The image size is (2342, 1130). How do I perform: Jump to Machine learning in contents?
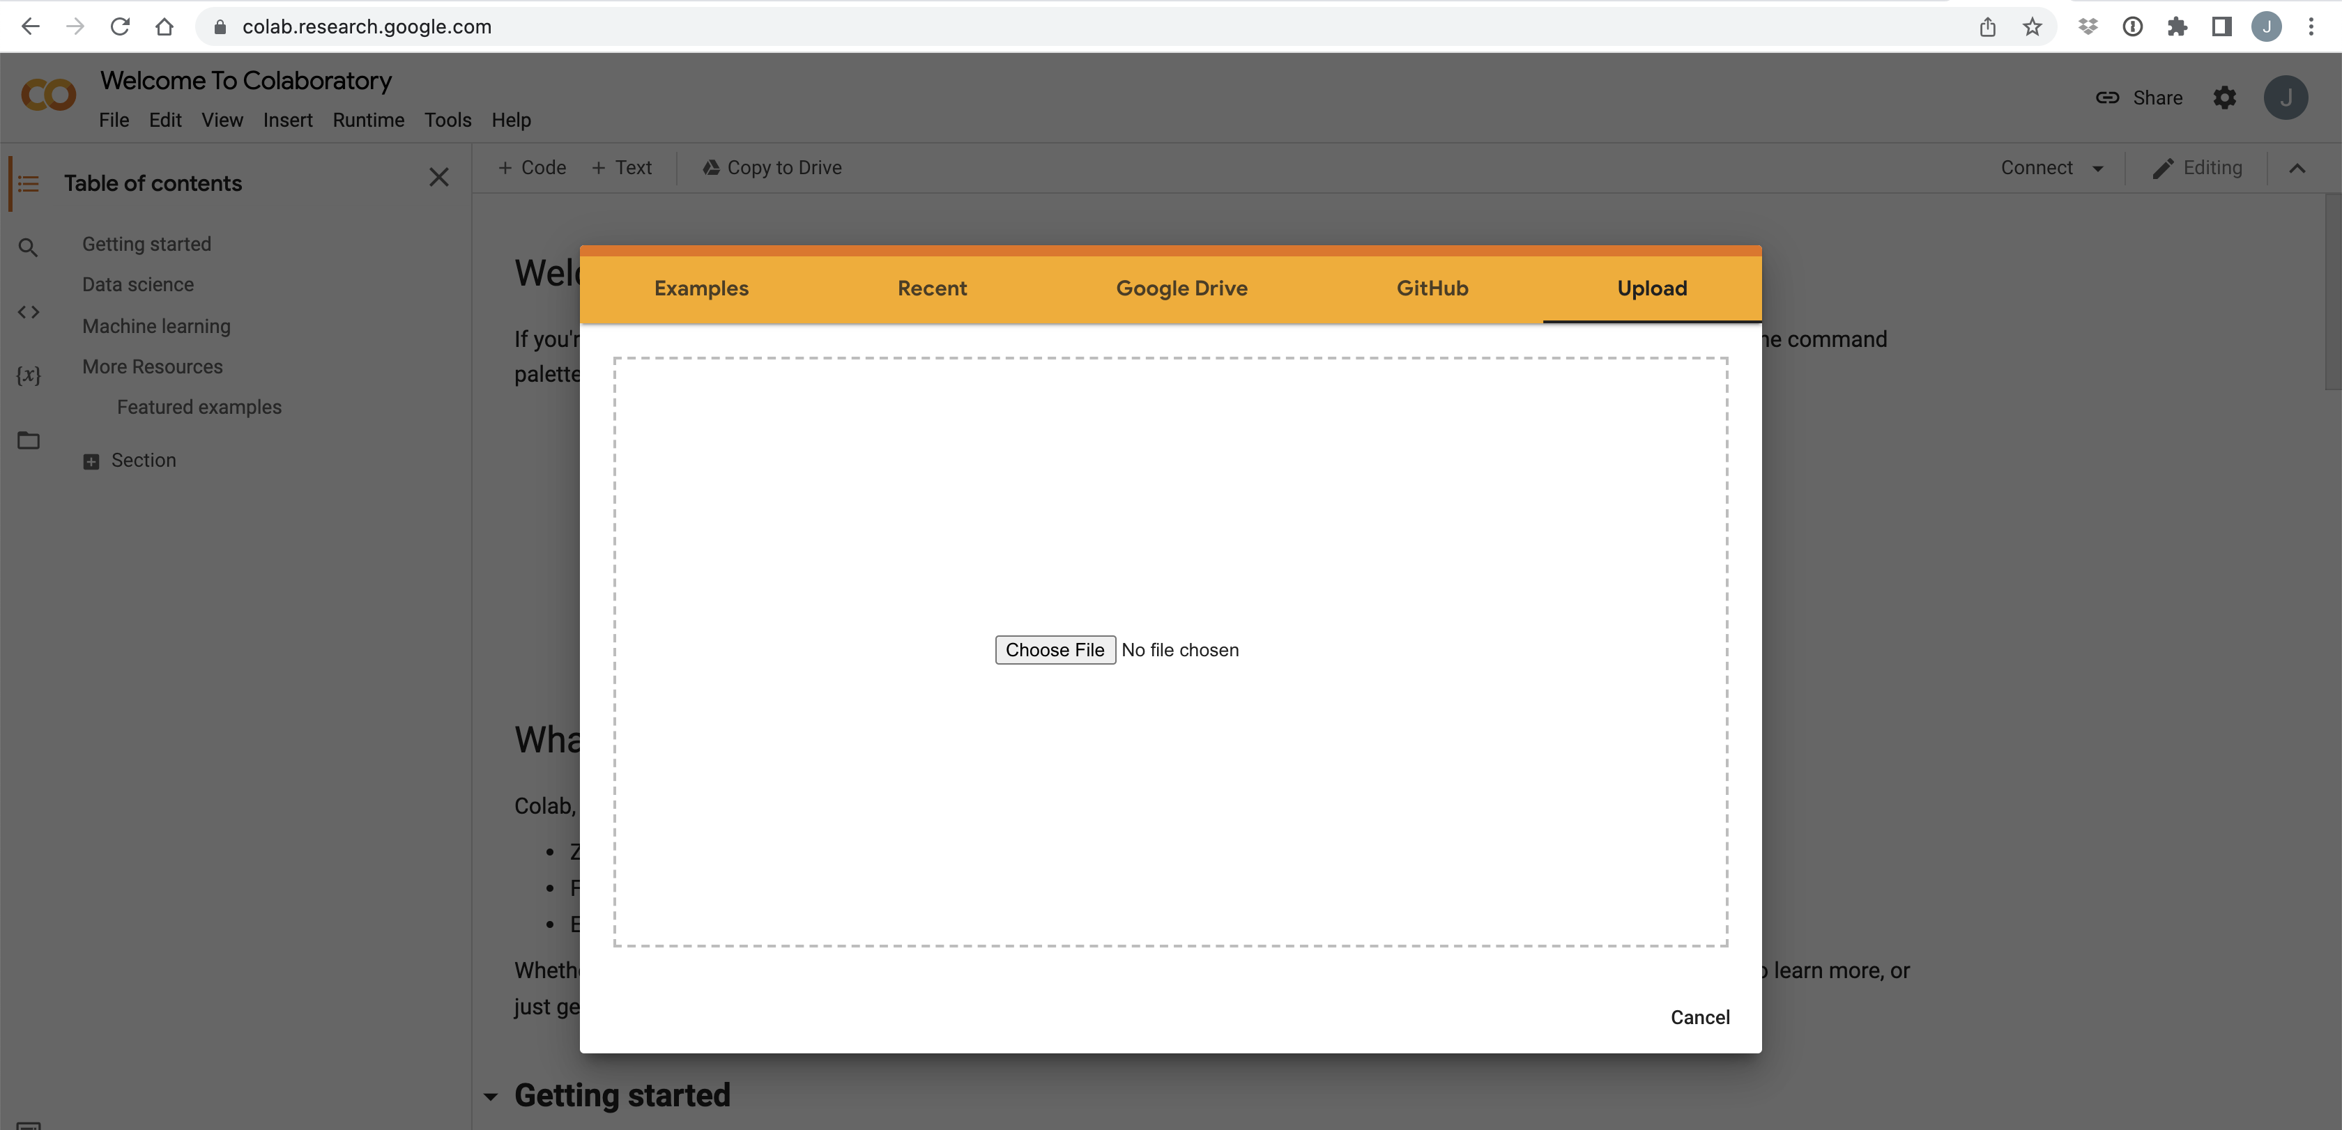pyautogui.click(x=156, y=326)
